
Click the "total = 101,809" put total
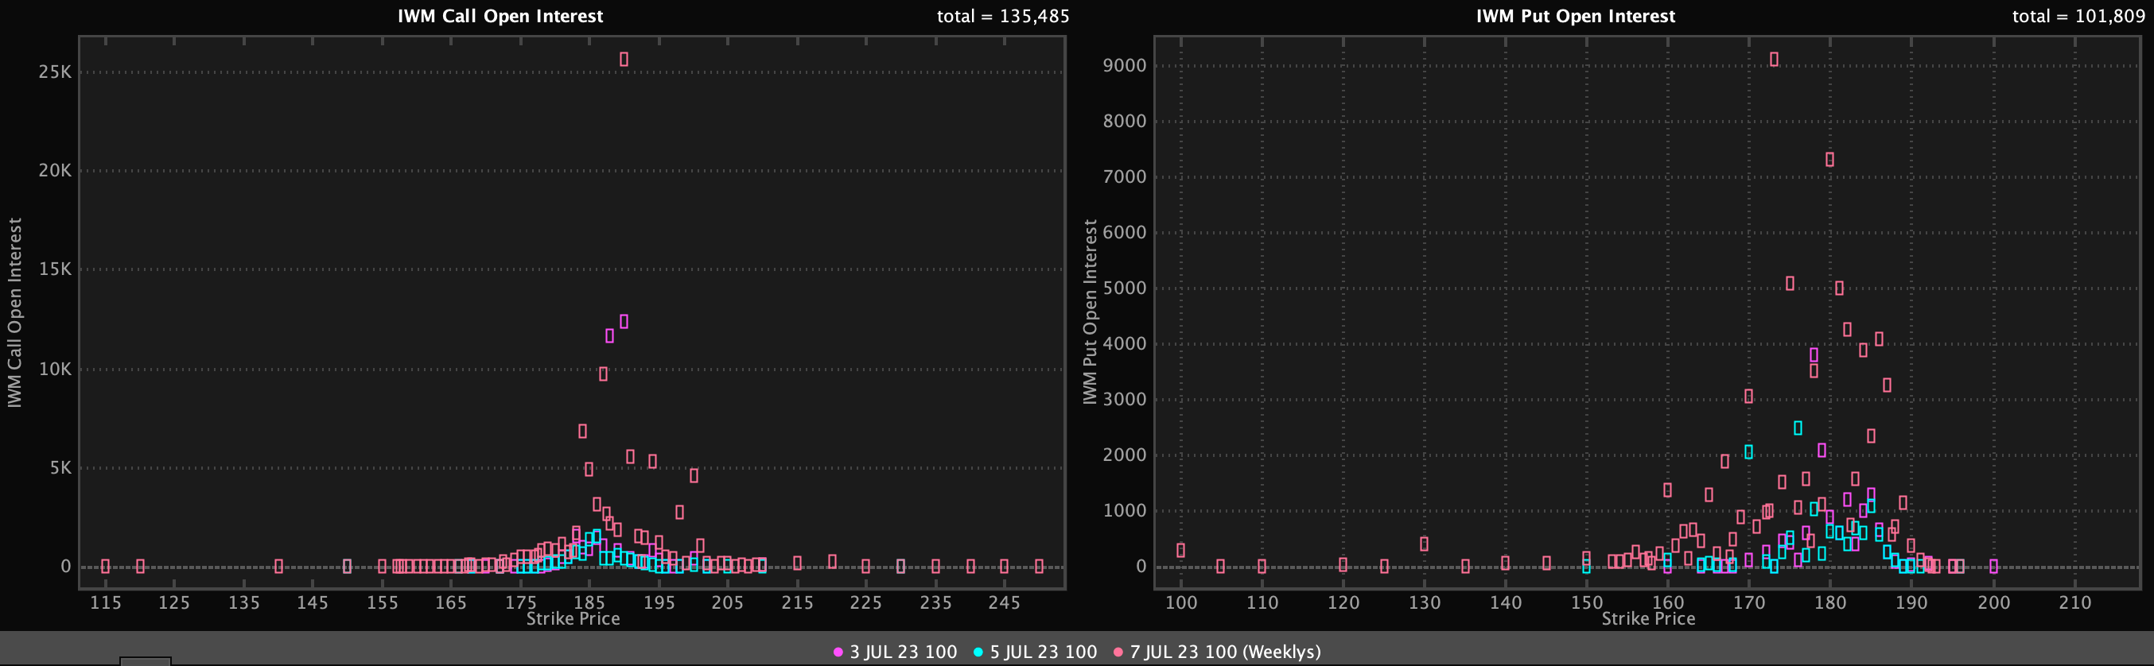pyautogui.click(x=2078, y=16)
